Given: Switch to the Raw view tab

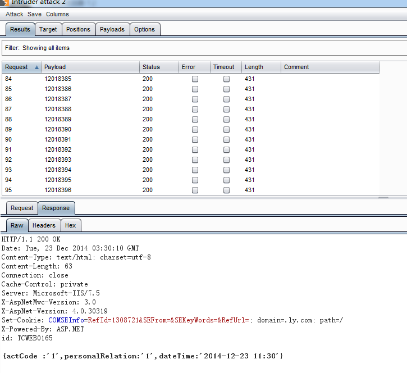Looking at the screenshot, I should (17, 225).
